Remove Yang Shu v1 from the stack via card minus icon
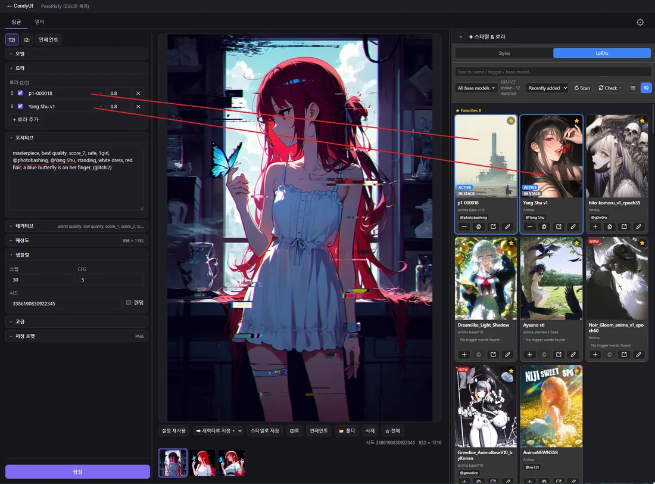 click(x=530, y=227)
